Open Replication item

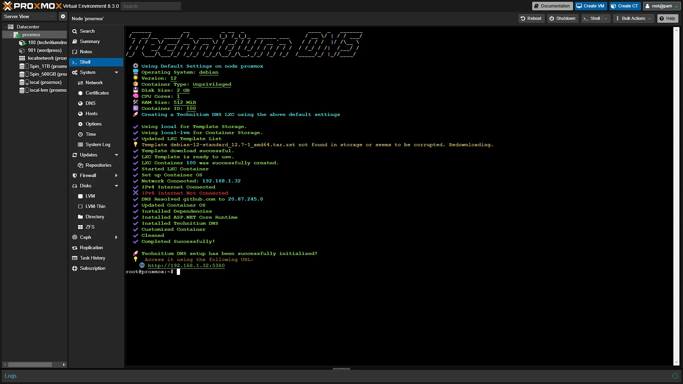96,248
